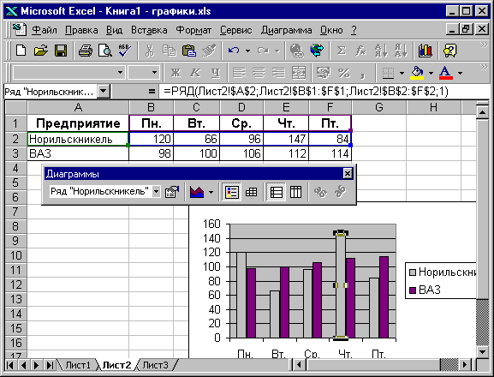Open a file with the Open folder icon
494x377 pixels.
pyautogui.click(x=40, y=51)
